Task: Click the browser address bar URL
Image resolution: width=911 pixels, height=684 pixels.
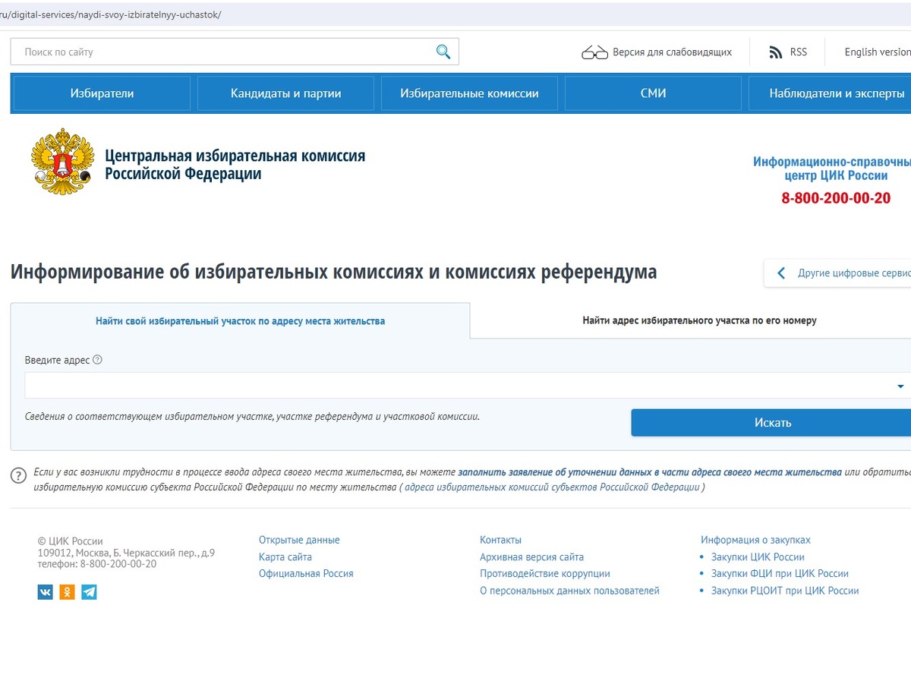Action: 111,14
